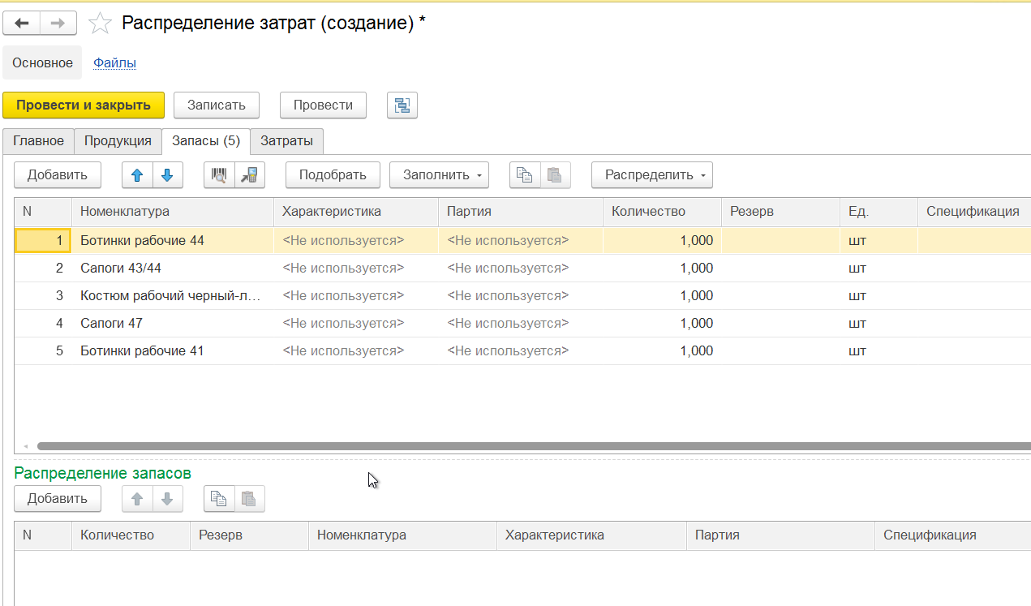1031x606 pixels.
Task: Click the Записать button
Action: tap(217, 105)
